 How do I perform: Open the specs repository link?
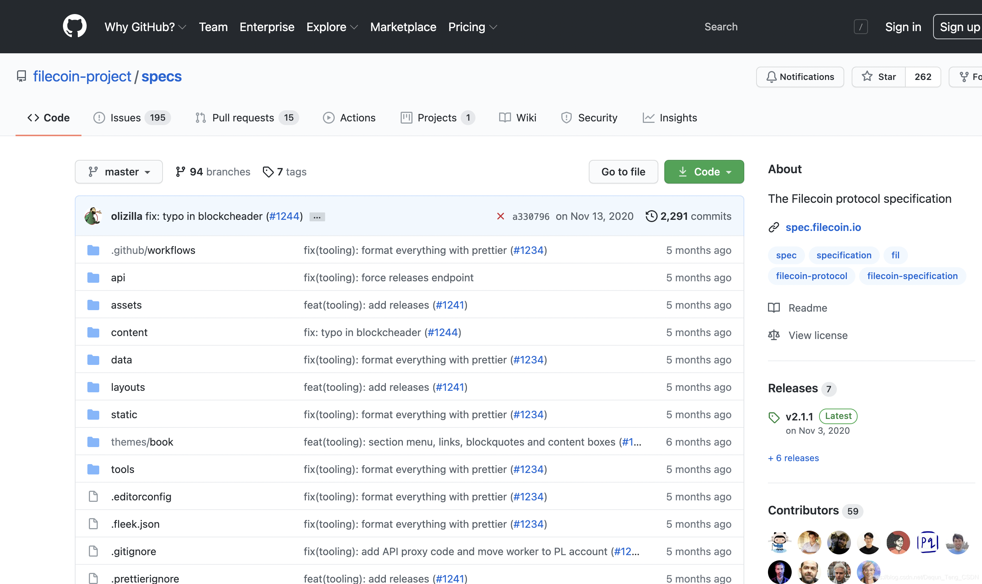pyautogui.click(x=161, y=76)
